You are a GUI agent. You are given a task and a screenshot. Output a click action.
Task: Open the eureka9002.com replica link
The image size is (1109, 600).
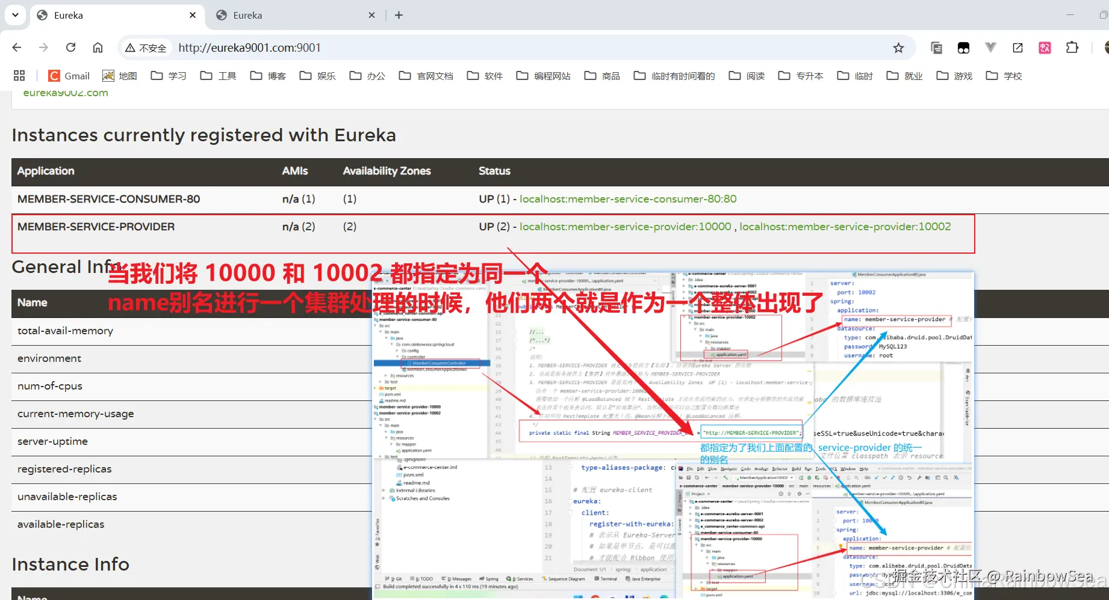coord(66,93)
